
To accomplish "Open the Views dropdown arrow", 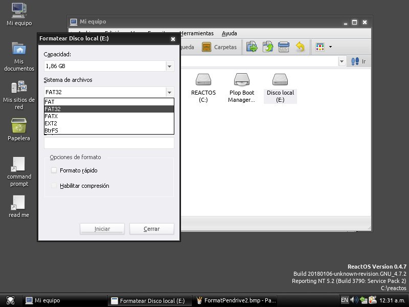I will pyautogui.click(x=330, y=47).
